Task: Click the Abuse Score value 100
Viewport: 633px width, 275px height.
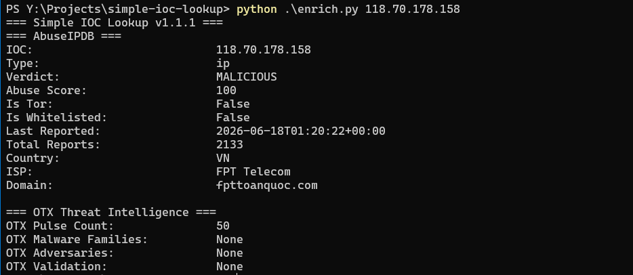Action: (226, 90)
